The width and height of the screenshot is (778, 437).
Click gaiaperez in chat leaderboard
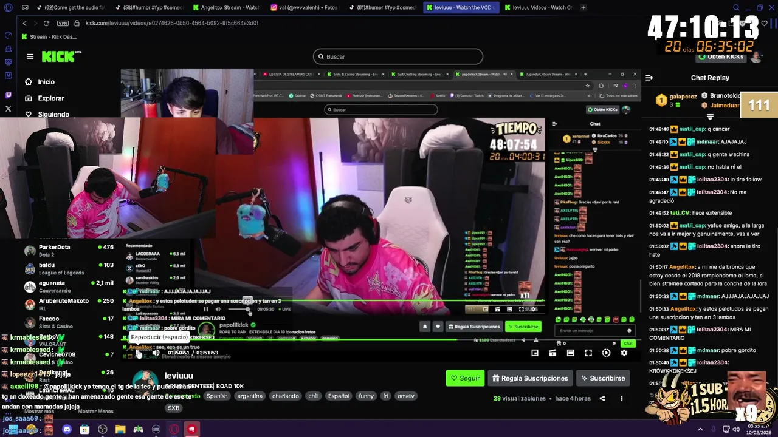click(683, 97)
